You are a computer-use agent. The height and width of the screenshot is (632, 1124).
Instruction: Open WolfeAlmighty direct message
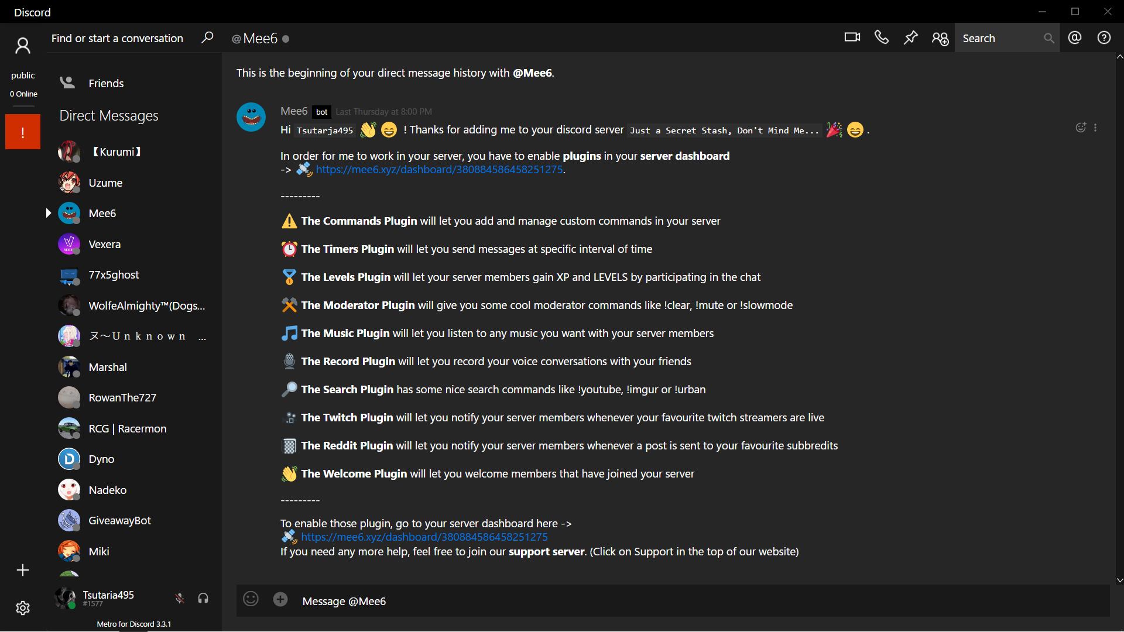134,305
